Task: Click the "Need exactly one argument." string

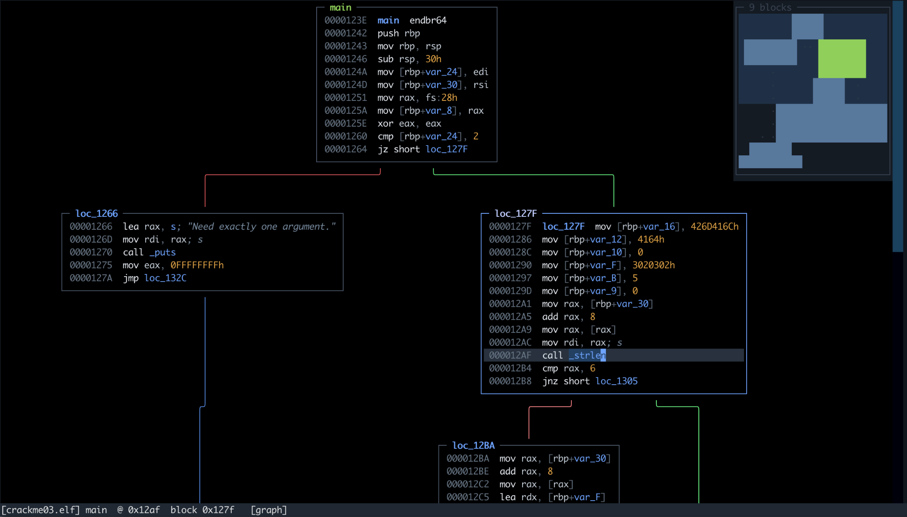Action: pyautogui.click(x=262, y=227)
